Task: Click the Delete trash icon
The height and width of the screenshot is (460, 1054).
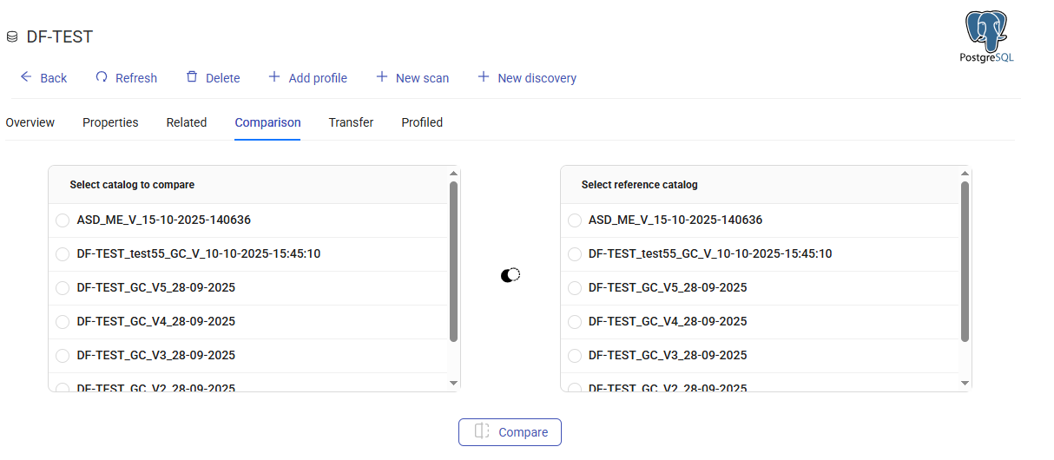Action: [x=192, y=77]
